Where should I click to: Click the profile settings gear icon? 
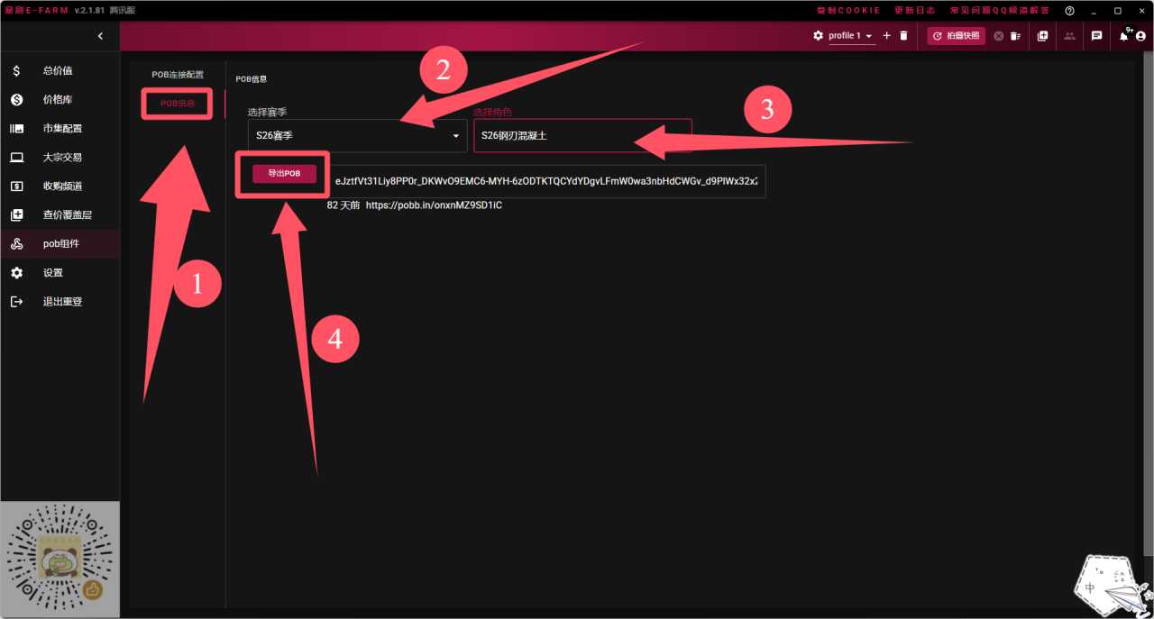[x=819, y=36]
